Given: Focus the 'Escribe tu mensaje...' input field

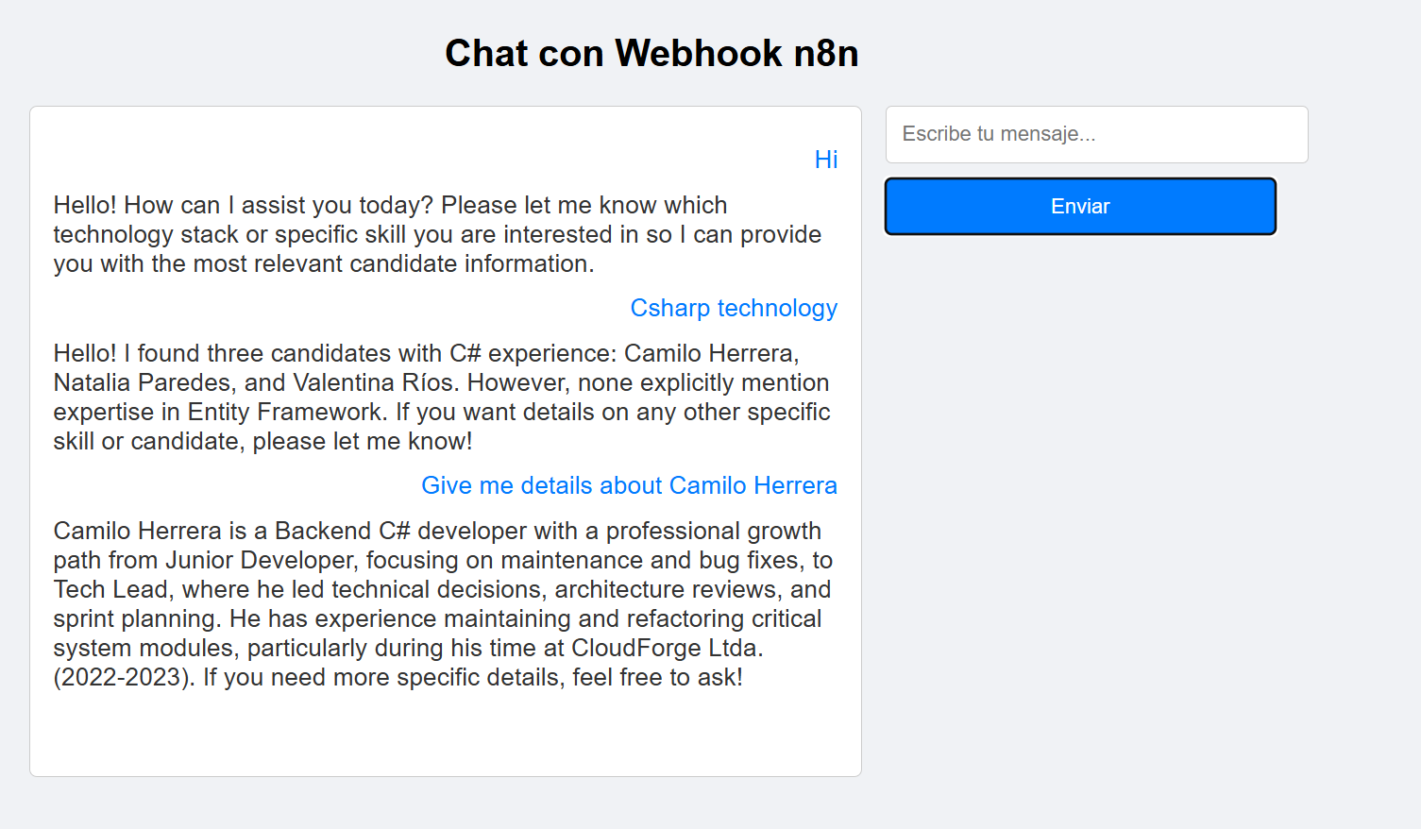Looking at the screenshot, I should (x=1096, y=134).
